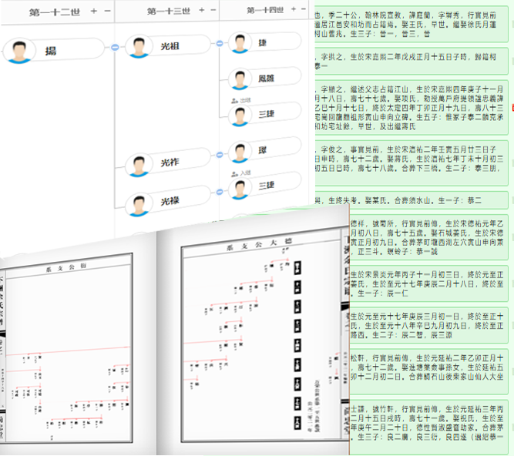Click the avatar icon of 光祚

click(x=139, y=163)
